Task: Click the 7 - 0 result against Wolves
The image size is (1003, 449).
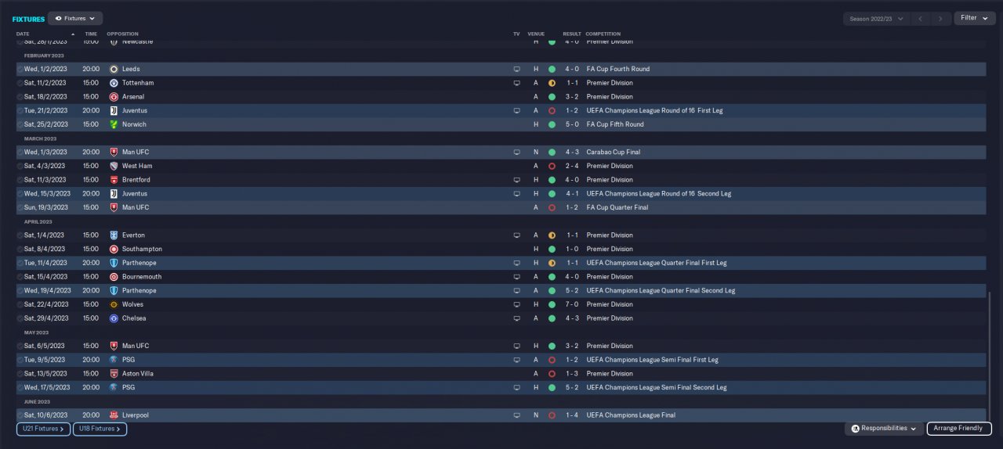Action: [x=572, y=304]
